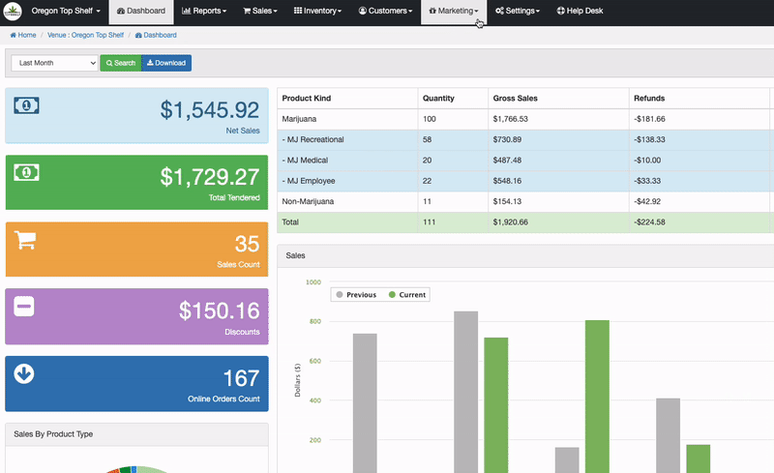Toggle the Previous series in chart legend
The height and width of the screenshot is (473, 774).
tap(356, 295)
